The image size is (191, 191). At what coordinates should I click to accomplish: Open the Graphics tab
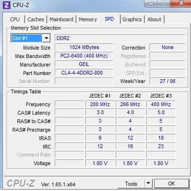[x=132, y=19]
